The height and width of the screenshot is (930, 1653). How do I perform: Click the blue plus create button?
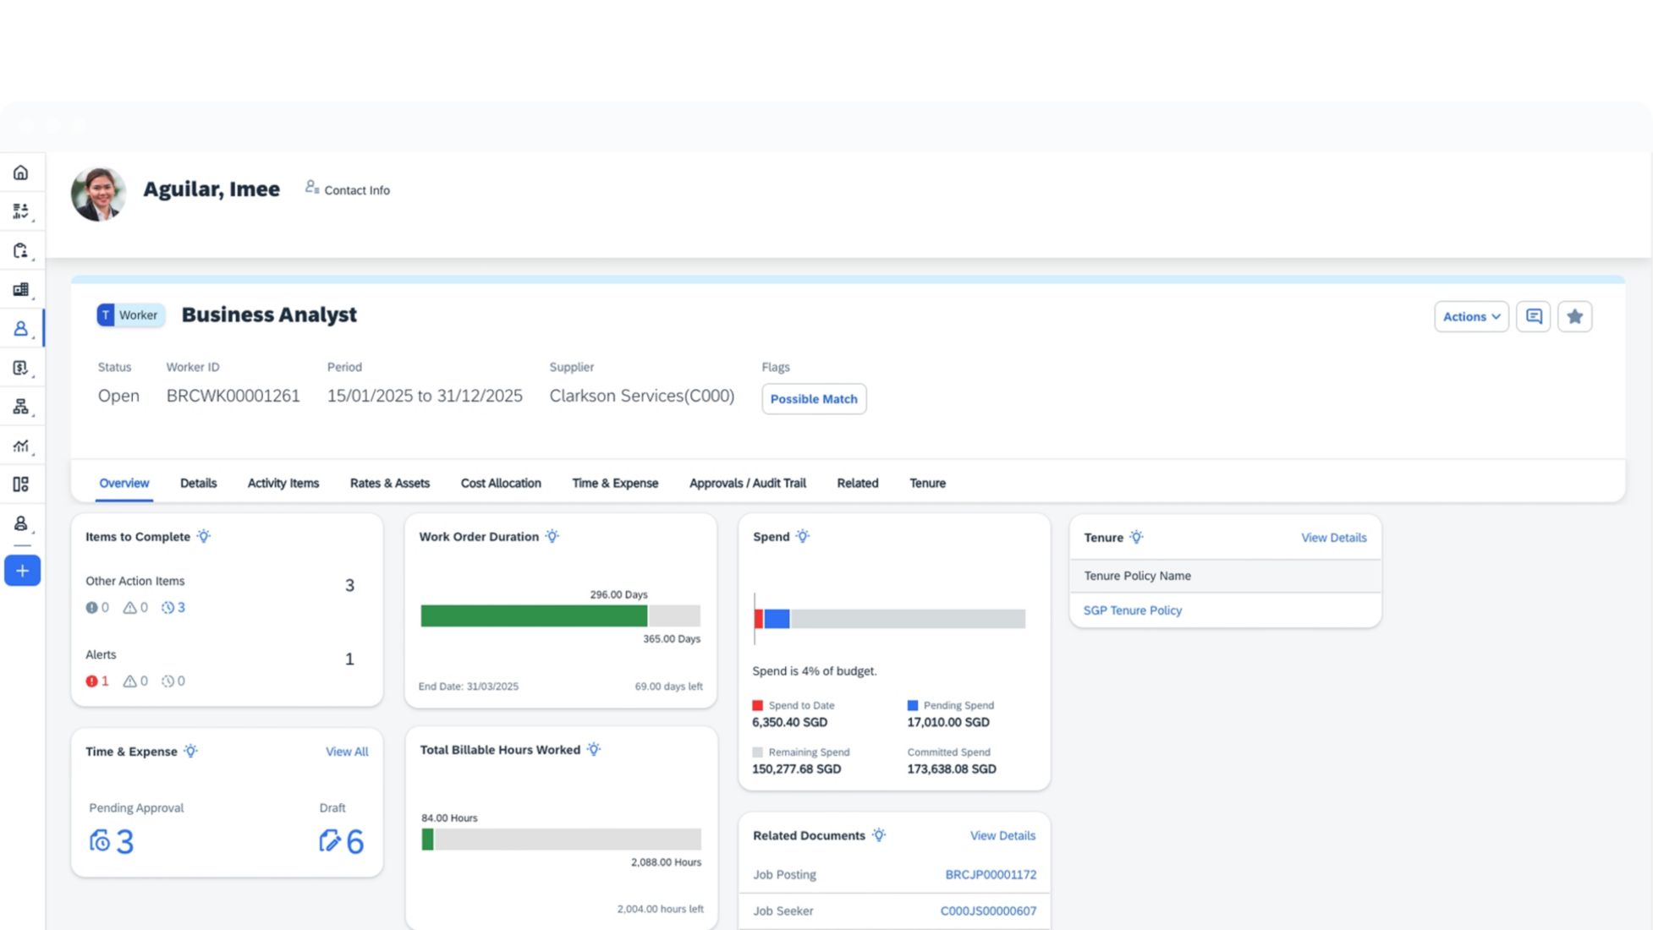point(22,571)
